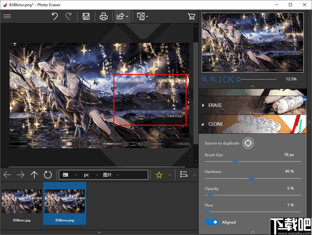Open the shopping cart purchase icon

192,16
